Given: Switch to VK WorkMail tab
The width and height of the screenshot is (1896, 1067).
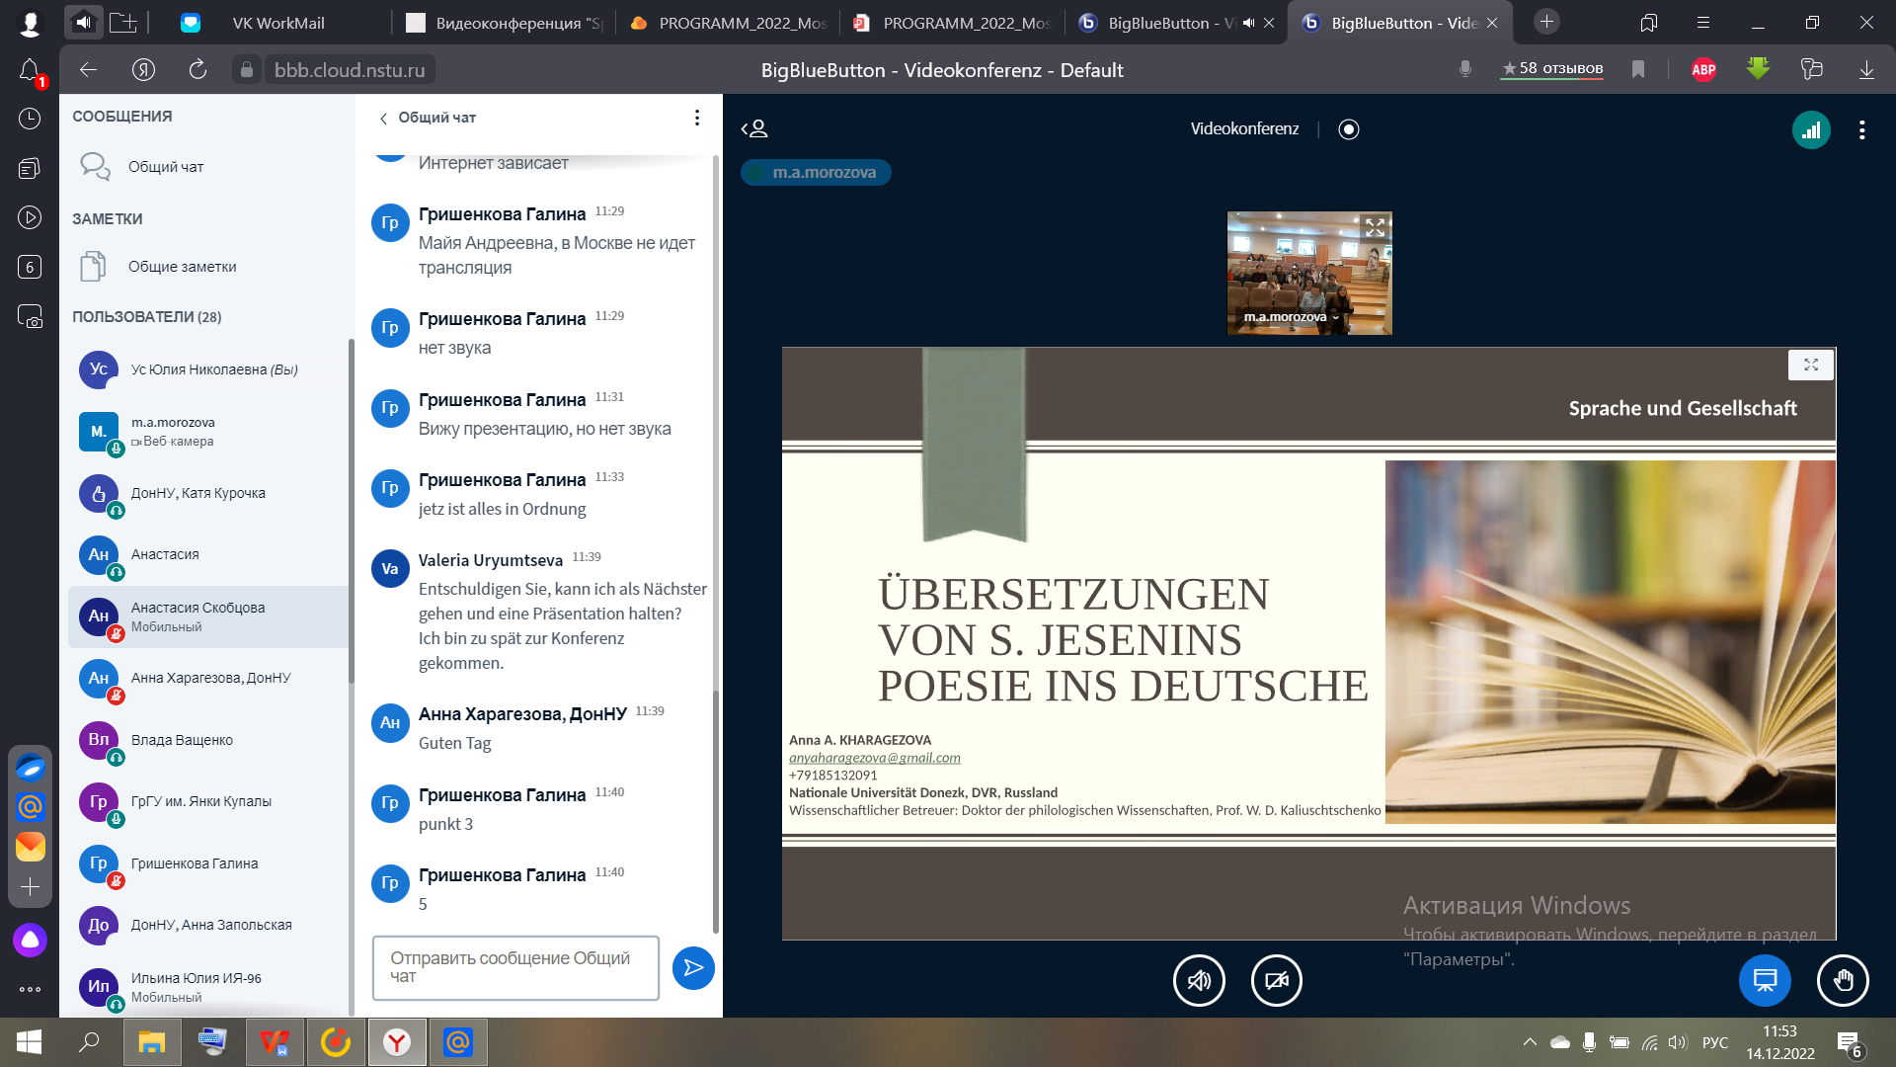Looking at the screenshot, I should pyautogui.click(x=276, y=23).
